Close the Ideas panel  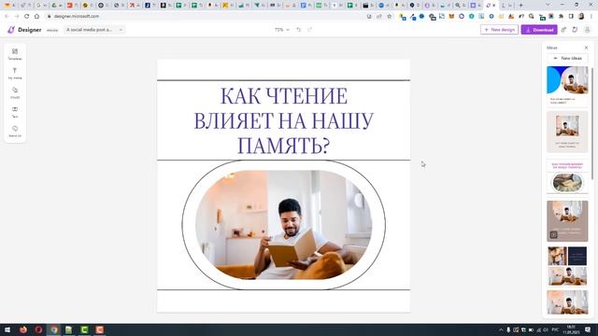pos(586,48)
